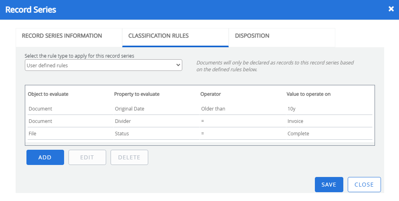
Task: Expand the rule type dropdown
Action: coord(103,65)
